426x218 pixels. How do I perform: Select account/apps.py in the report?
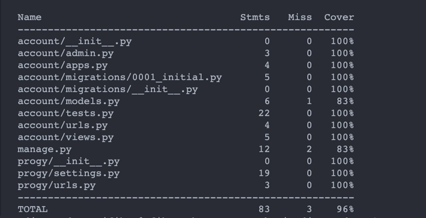pyautogui.click(x=63, y=65)
